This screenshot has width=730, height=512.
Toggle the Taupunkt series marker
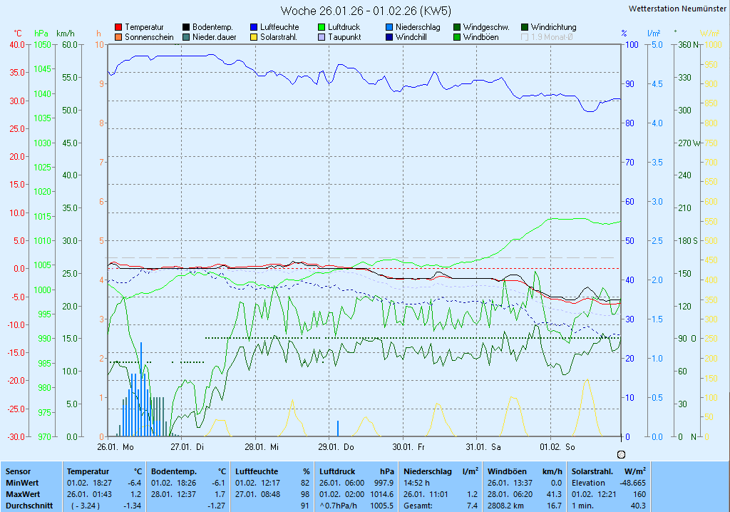322,37
